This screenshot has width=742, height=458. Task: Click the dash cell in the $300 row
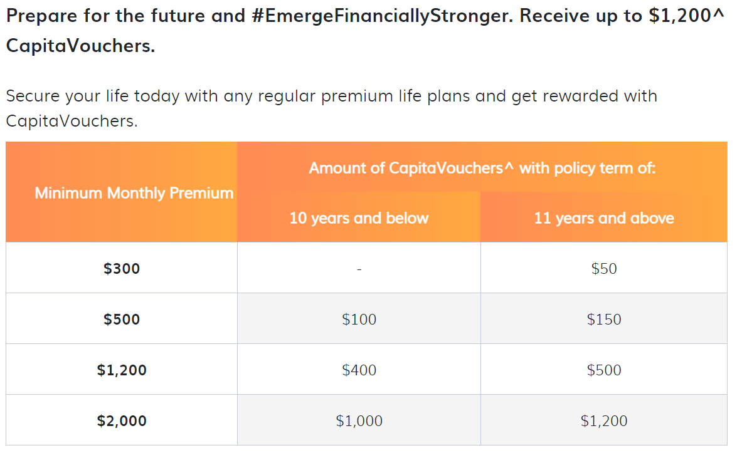[359, 268]
